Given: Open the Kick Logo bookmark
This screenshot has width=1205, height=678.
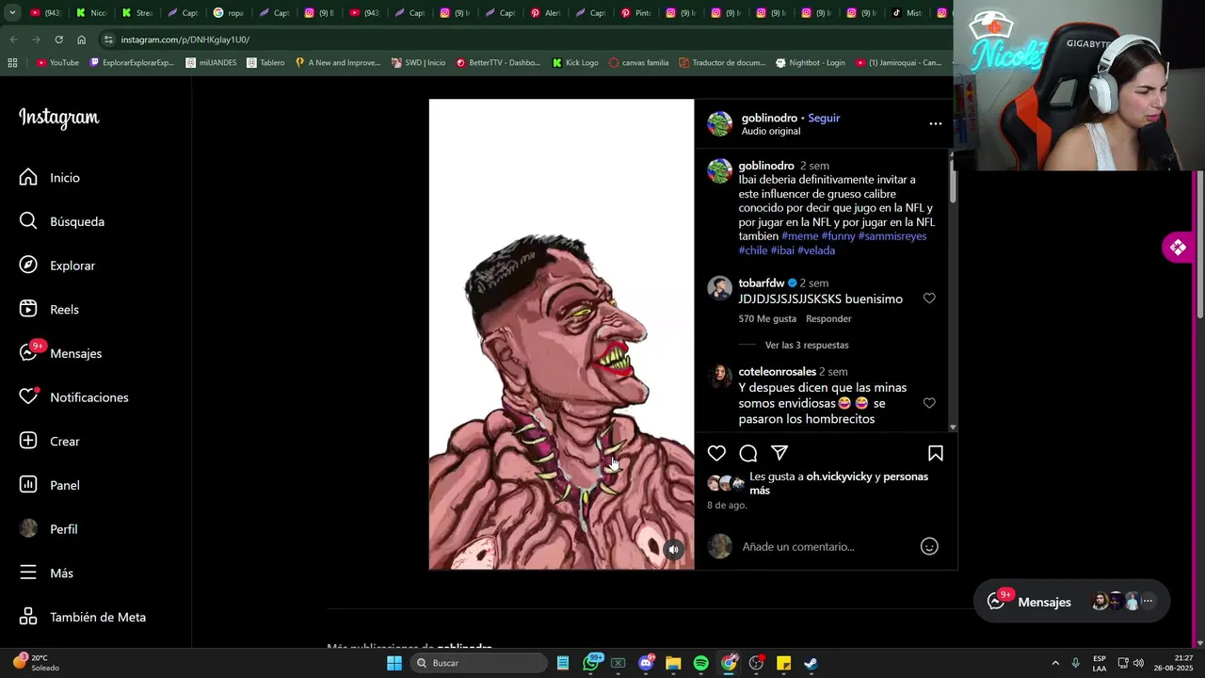Looking at the screenshot, I should point(575,63).
